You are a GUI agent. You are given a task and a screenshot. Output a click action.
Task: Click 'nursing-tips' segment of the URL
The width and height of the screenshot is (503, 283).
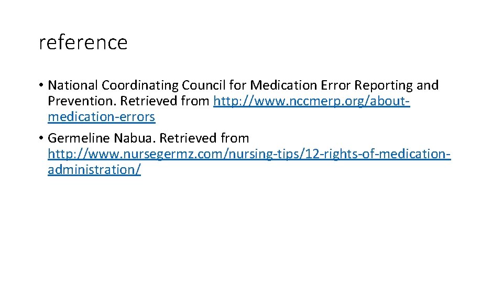pyautogui.click(x=264, y=154)
